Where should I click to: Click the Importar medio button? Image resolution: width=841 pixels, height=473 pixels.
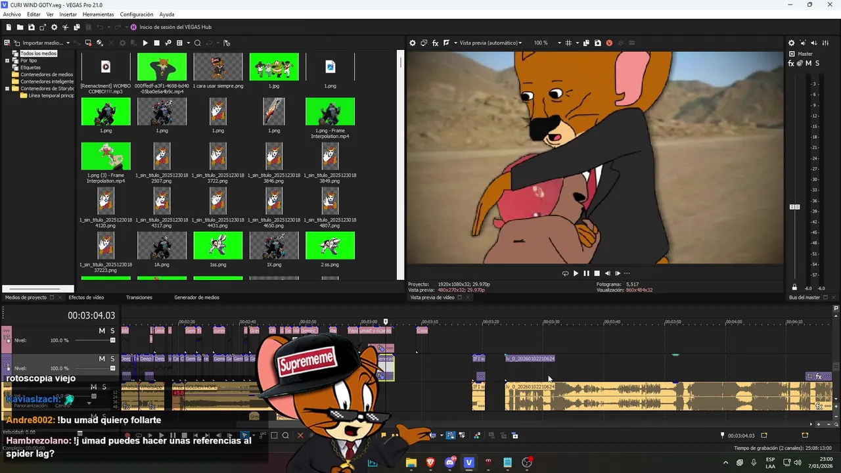pos(38,43)
